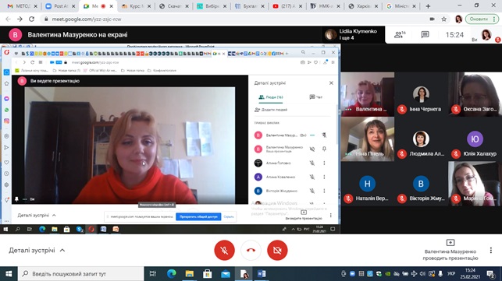502x281 pixels.
Task: Expand the Деталі зустрічі meeting details chevron
Action: point(62,251)
